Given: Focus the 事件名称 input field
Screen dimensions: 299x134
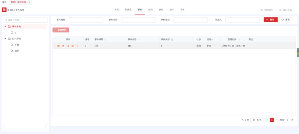Looking at the screenshot, I should (x=138, y=20).
